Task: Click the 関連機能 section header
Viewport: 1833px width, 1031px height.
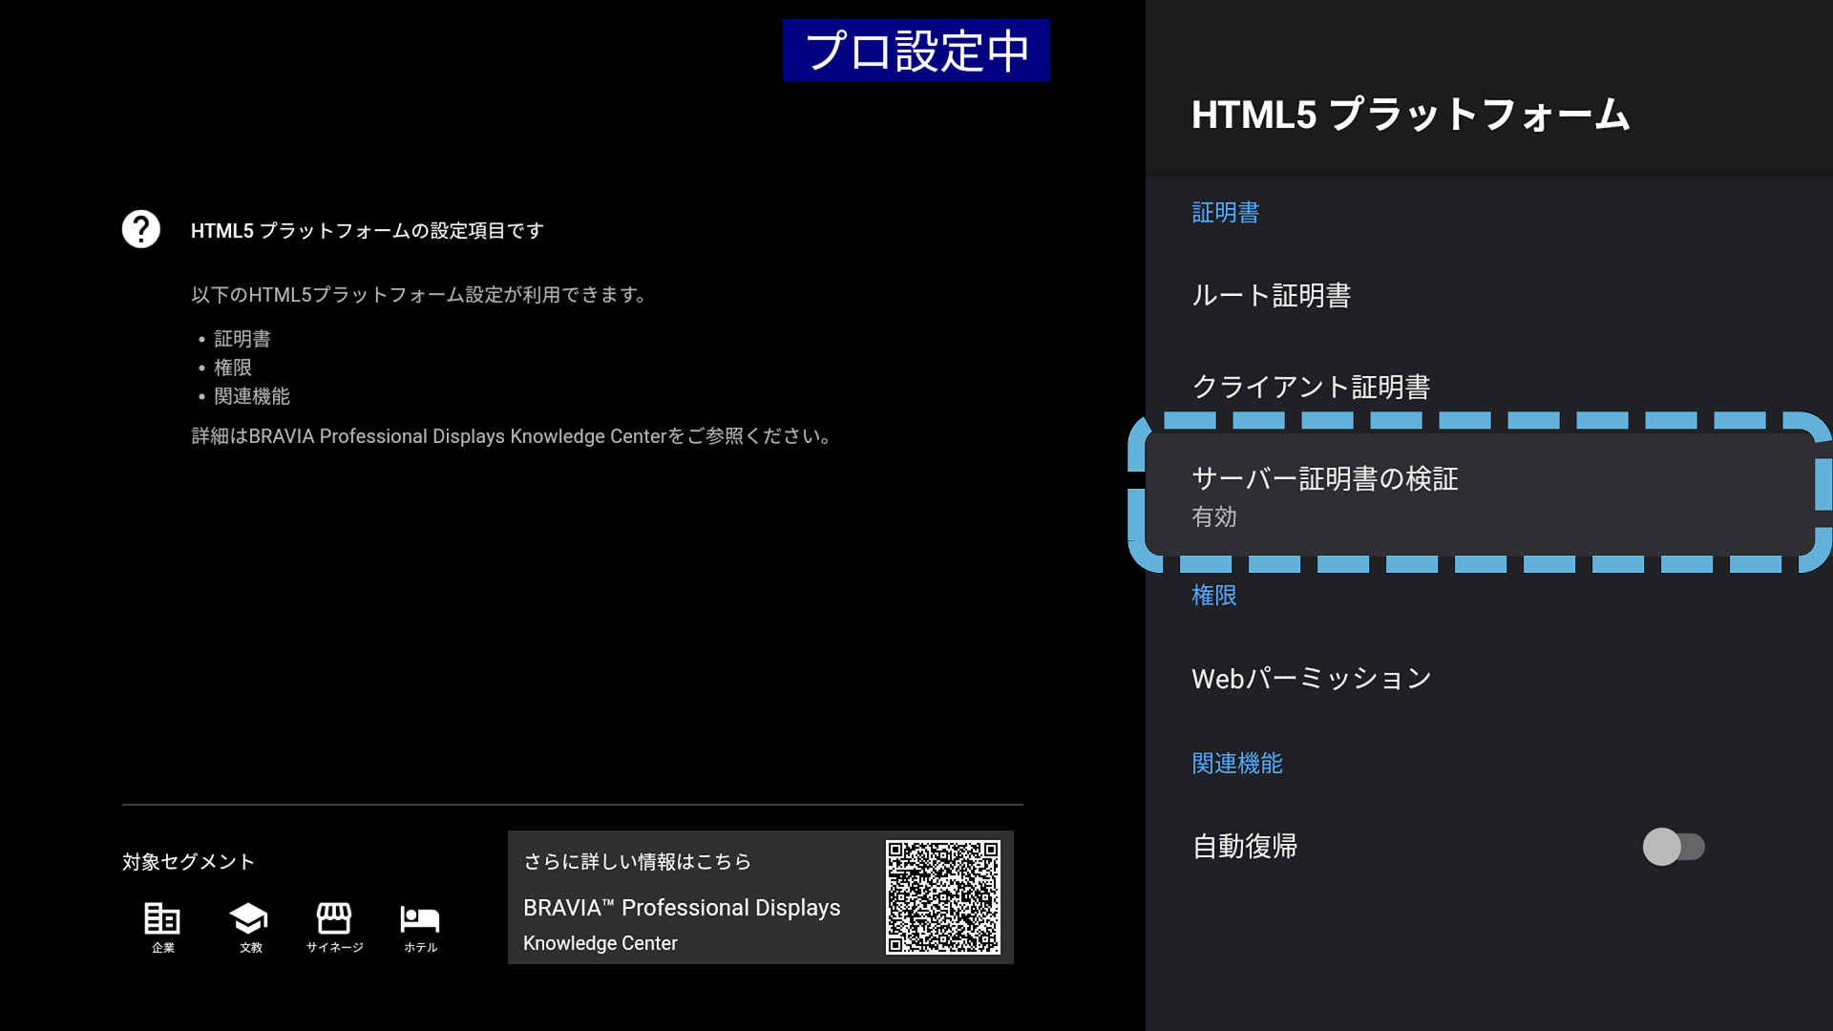Action: 1236,764
